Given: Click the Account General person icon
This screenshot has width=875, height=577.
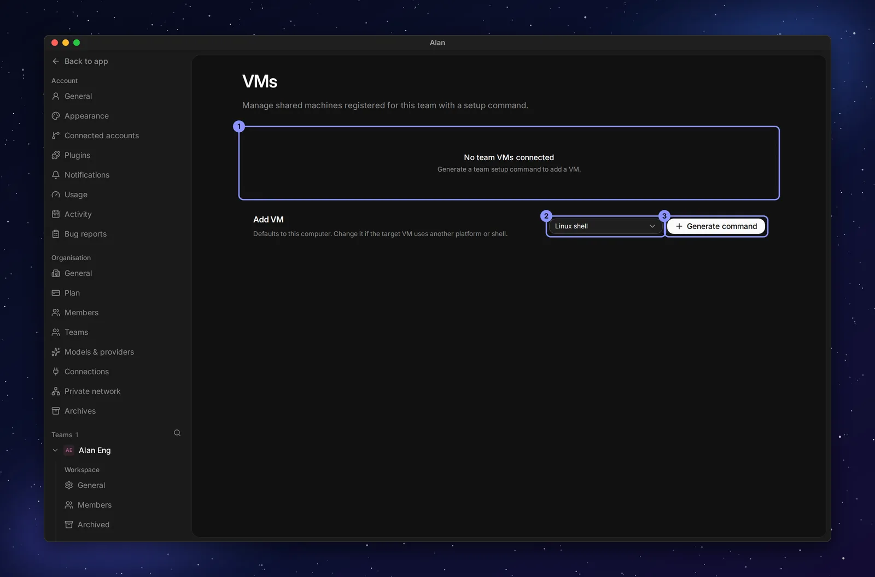Looking at the screenshot, I should [x=56, y=96].
